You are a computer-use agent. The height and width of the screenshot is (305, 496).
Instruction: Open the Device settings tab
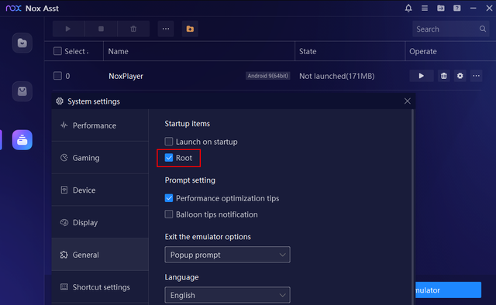click(x=100, y=190)
